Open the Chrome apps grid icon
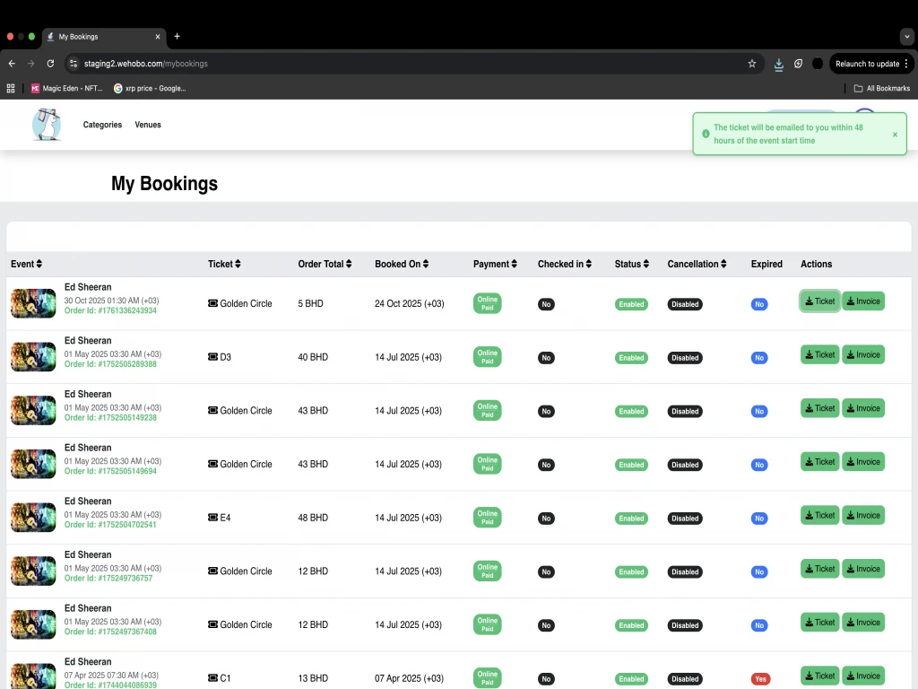This screenshot has width=918, height=689. pyautogui.click(x=11, y=88)
